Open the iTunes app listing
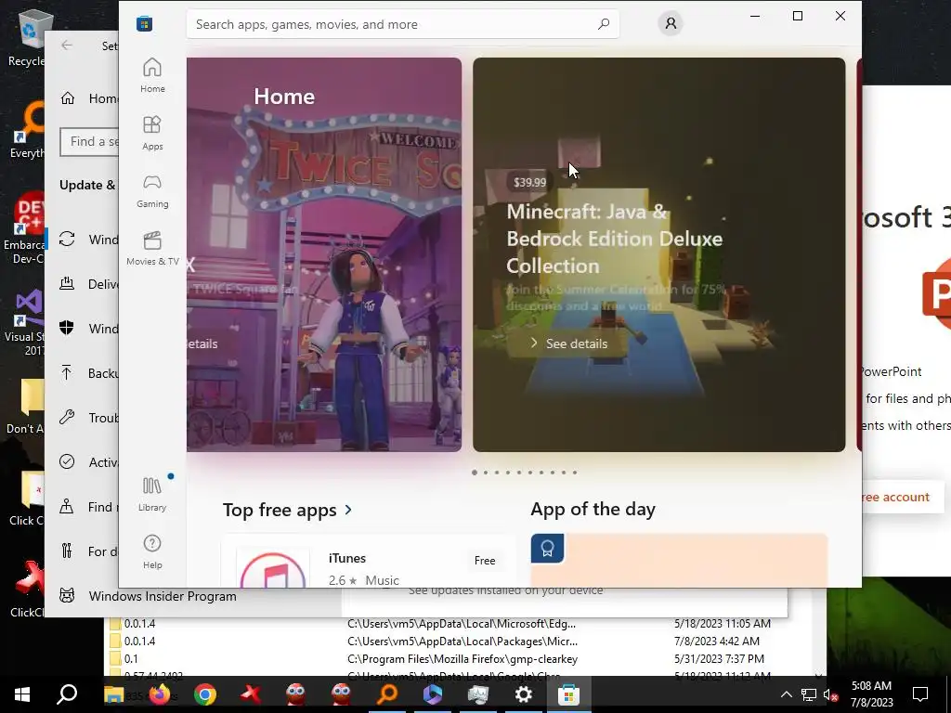This screenshot has width=951, height=713. coord(369,561)
